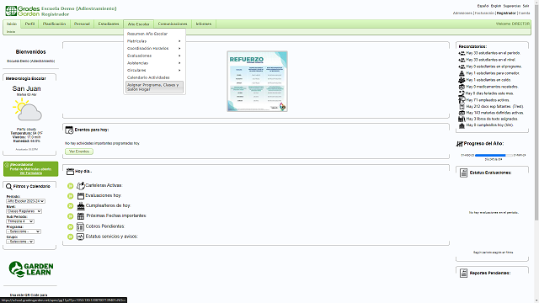Expand the Carteleras Activas section with its green arrow
Image resolution: width=539 pixels, height=303 pixels.
(71, 186)
